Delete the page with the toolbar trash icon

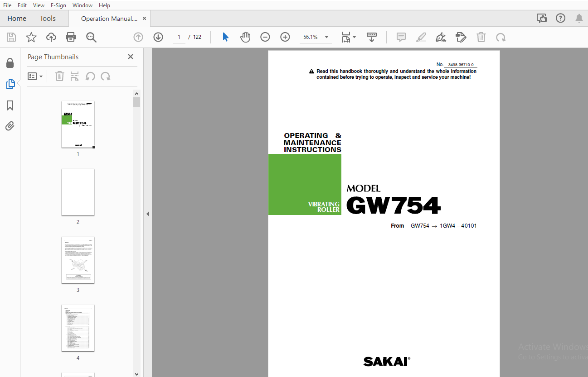click(481, 37)
